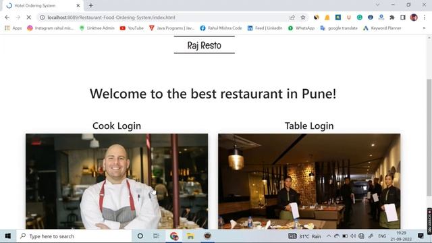Close the Hotel Ordering System tab
The width and height of the screenshot is (432, 243).
78,5
